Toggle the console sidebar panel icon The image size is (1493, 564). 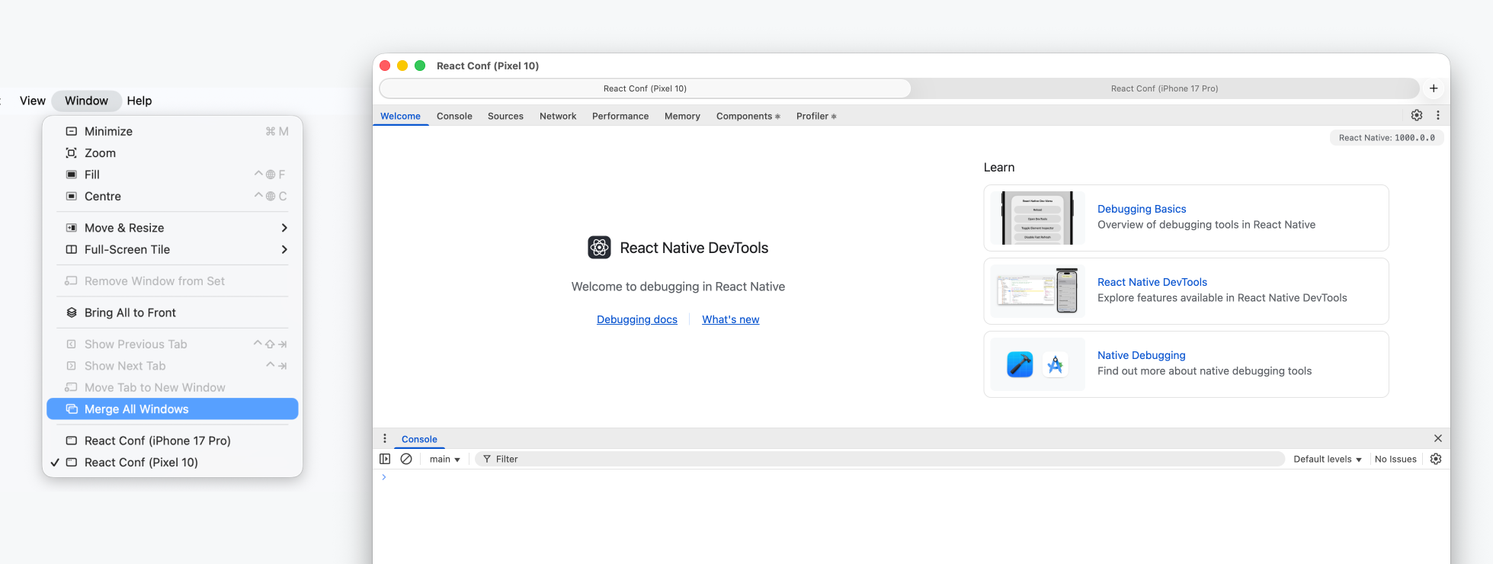(x=385, y=459)
